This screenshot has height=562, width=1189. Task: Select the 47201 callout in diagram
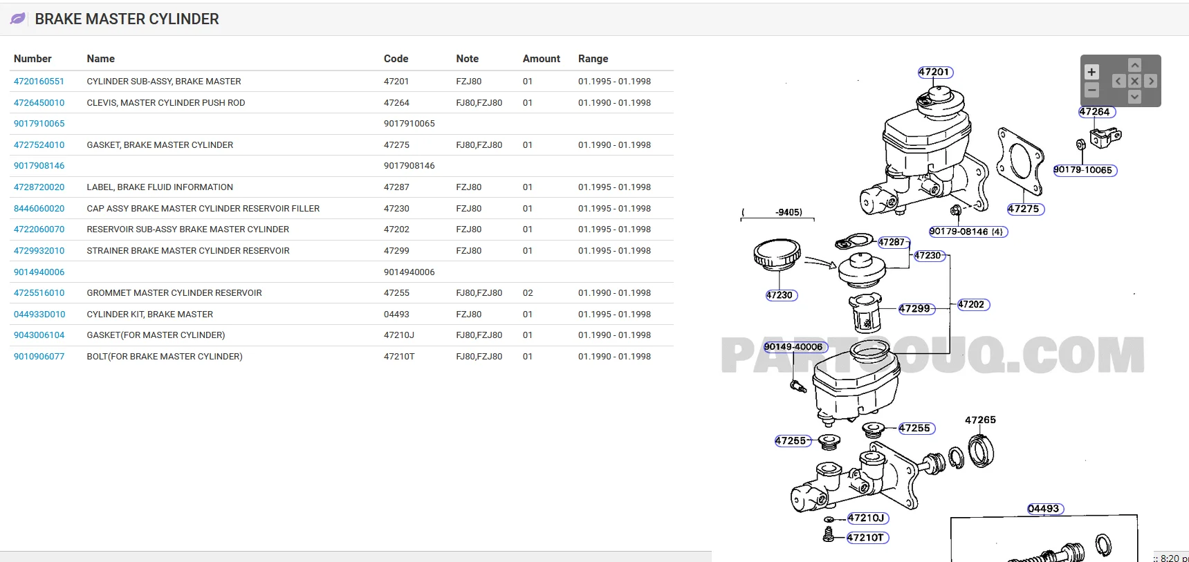(x=934, y=72)
